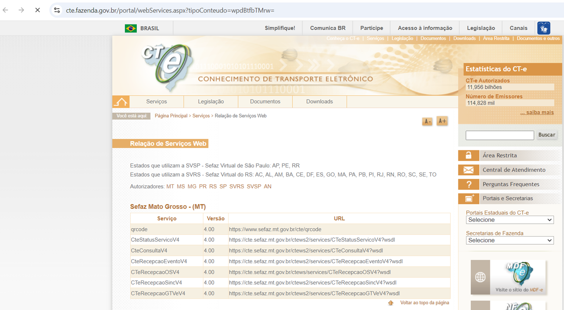Jump to PR authorizer link
This screenshot has height=310, width=564.
(x=203, y=187)
